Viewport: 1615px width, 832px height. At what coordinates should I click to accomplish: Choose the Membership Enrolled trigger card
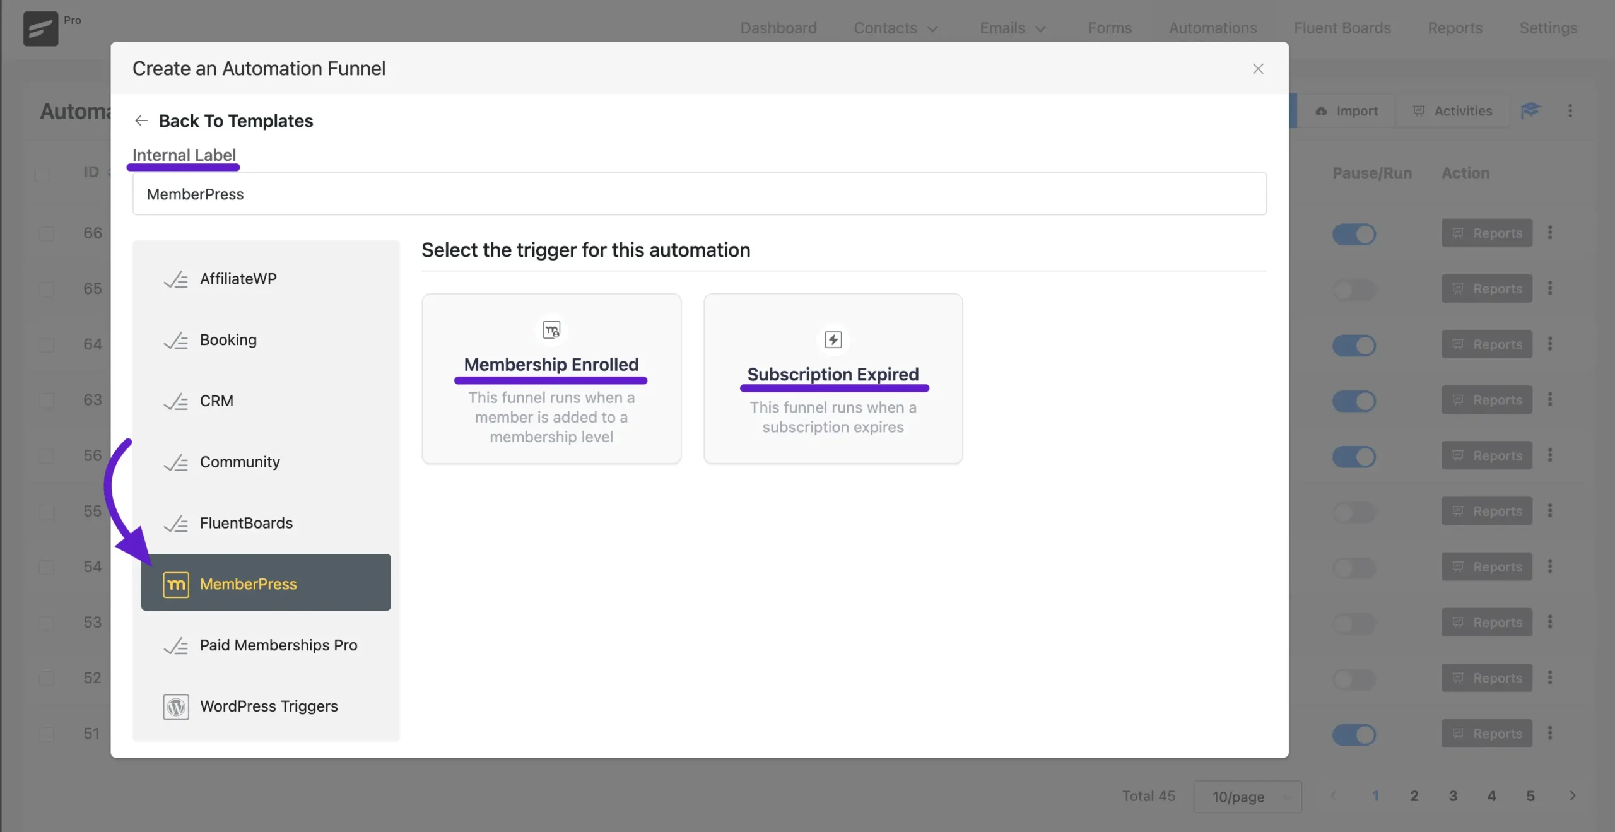(551, 378)
